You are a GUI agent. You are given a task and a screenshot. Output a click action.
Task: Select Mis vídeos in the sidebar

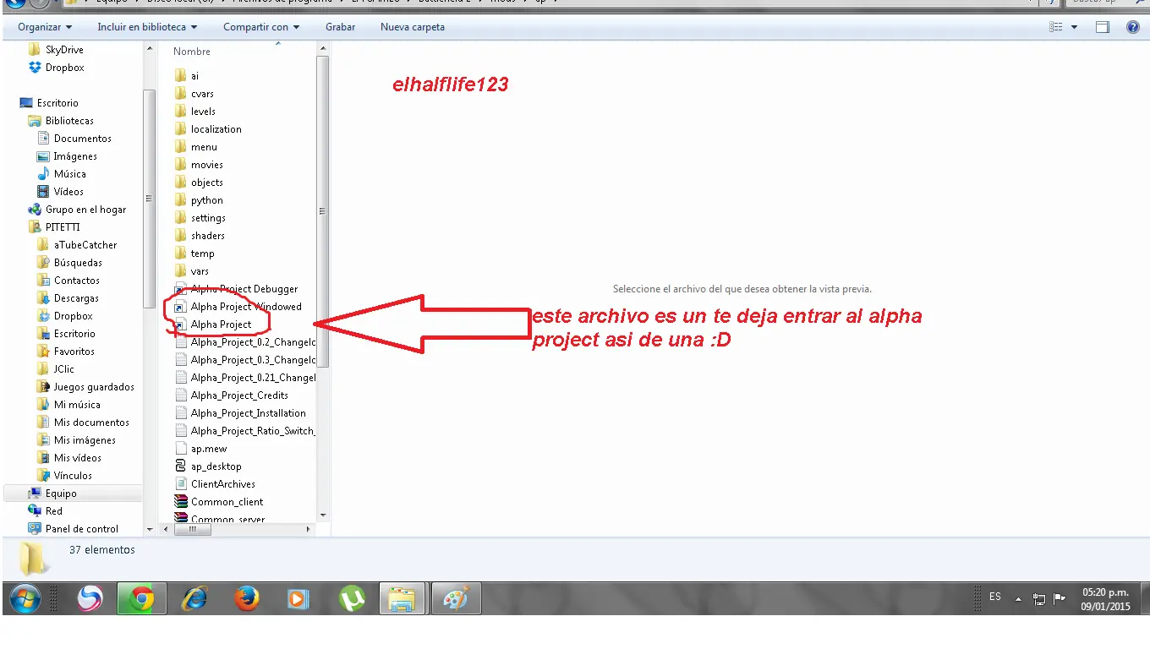[77, 458]
